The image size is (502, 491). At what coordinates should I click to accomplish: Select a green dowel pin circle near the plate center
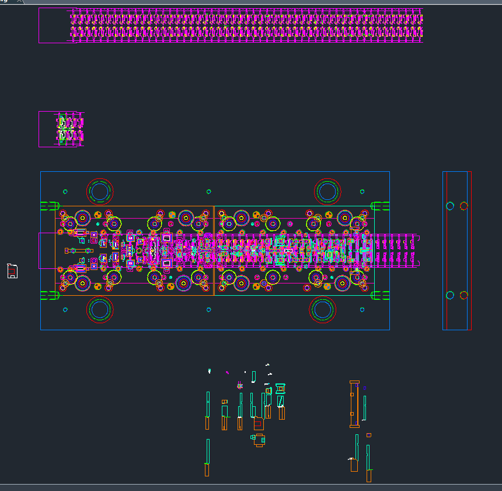pyautogui.click(x=208, y=191)
